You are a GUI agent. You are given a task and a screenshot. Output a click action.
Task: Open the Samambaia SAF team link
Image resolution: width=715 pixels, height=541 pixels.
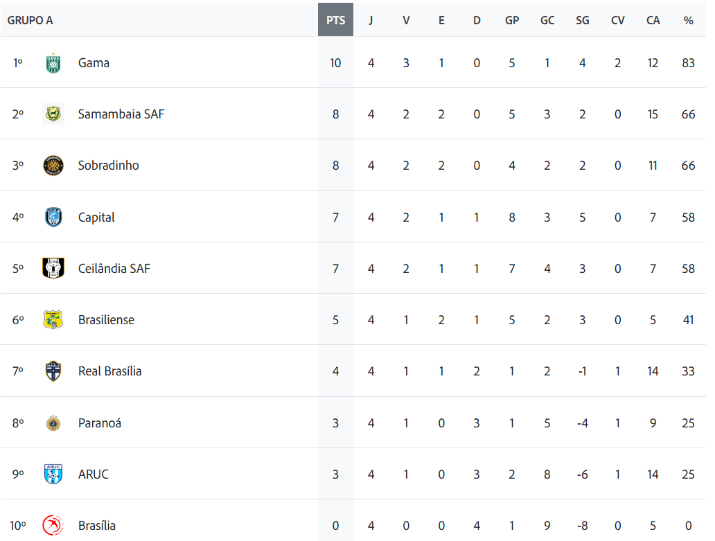click(121, 114)
